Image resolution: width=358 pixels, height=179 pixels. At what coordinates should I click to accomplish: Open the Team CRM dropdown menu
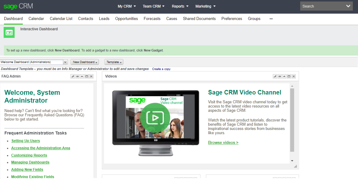[154, 6]
